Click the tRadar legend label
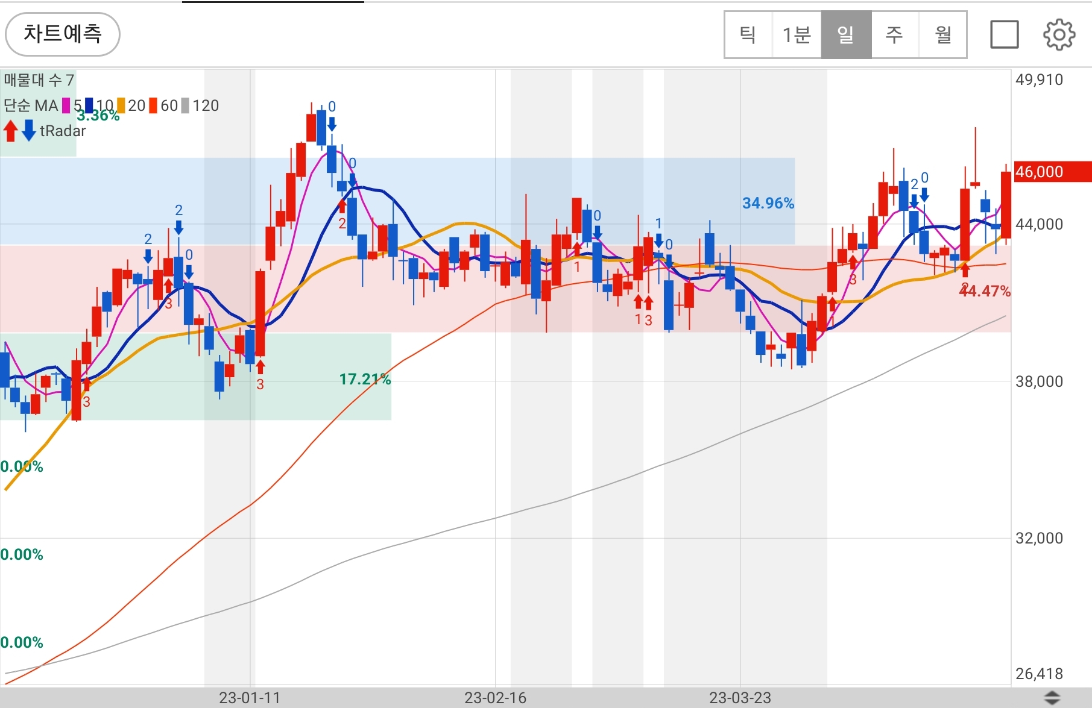The image size is (1092, 708). pos(63,131)
